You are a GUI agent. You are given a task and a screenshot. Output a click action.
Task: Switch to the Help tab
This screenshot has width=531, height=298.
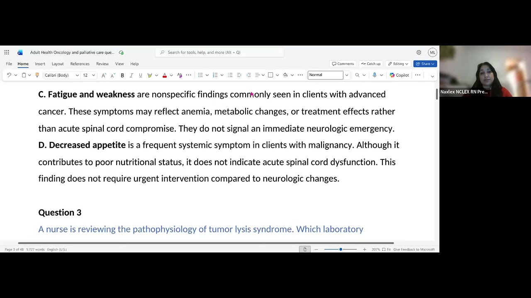(x=134, y=64)
